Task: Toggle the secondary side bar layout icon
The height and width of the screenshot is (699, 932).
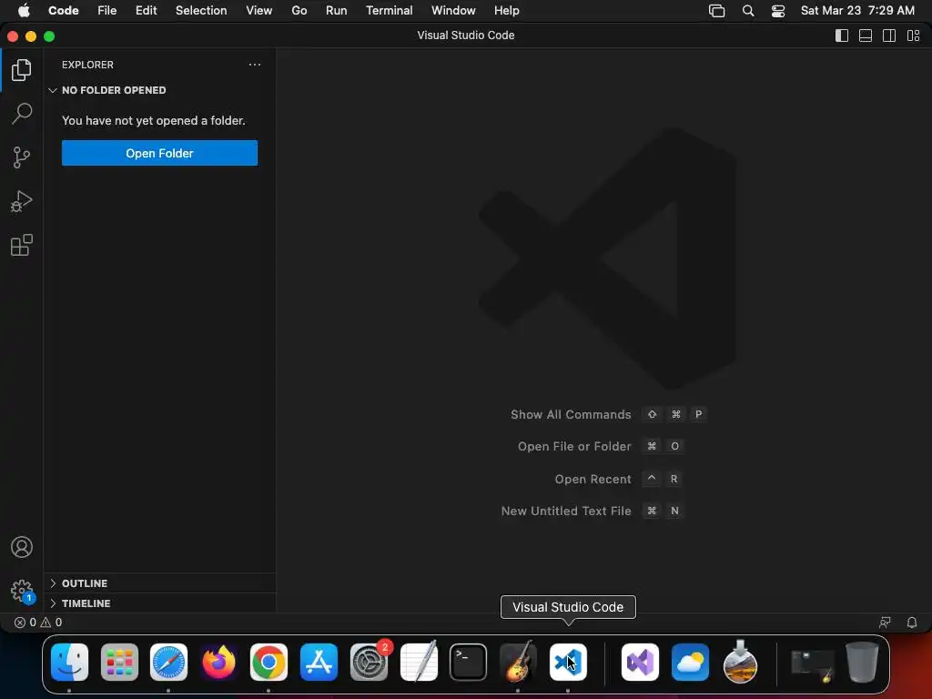Action: (889, 35)
